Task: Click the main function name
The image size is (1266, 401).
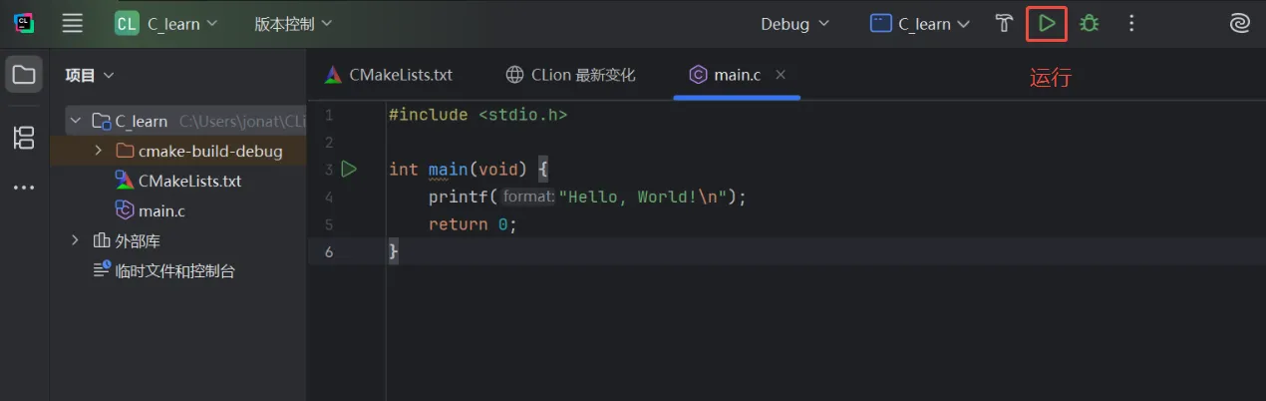Action: (449, 169)
